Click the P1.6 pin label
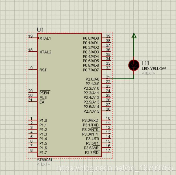Screen dimensions: 176x175 (43, 148)
